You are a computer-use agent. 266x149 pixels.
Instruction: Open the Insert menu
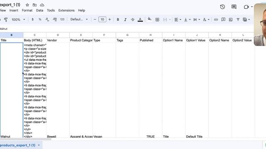tap(14, 10)
